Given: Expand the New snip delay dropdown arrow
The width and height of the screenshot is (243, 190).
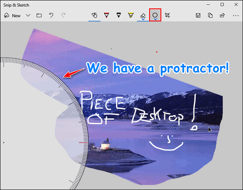Looking at the screenshot, I should [x=28, y=15].
